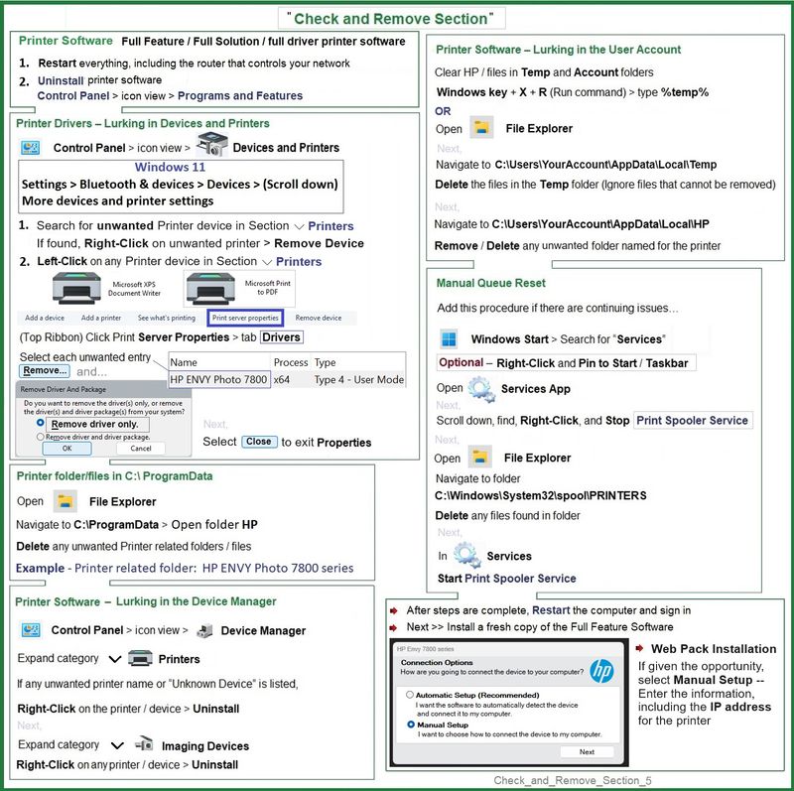This screenshot has height=791, width=794.
Task: Click the Windows 11 heading
Action: [170, 167]
